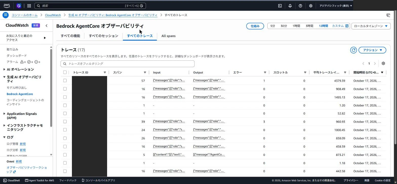397x184 pixels.
Task: Open the アクション dropdown
Action: click(x=372, y=50)
